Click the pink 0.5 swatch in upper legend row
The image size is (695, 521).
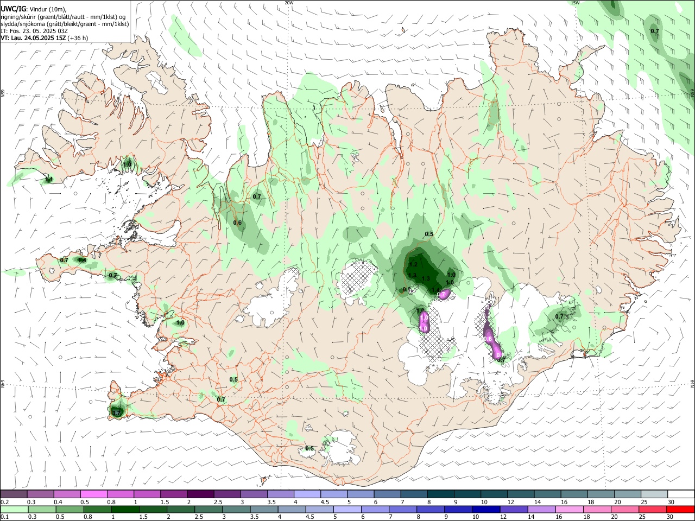pyautogui.click(x=94, y=494)
